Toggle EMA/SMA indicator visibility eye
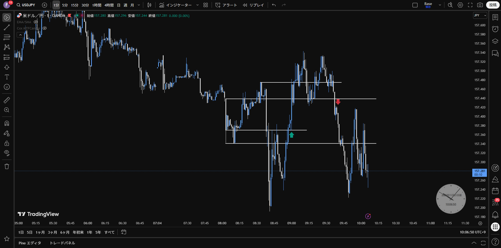Viewport: 501px width, 248px height. tap(36, 22)
